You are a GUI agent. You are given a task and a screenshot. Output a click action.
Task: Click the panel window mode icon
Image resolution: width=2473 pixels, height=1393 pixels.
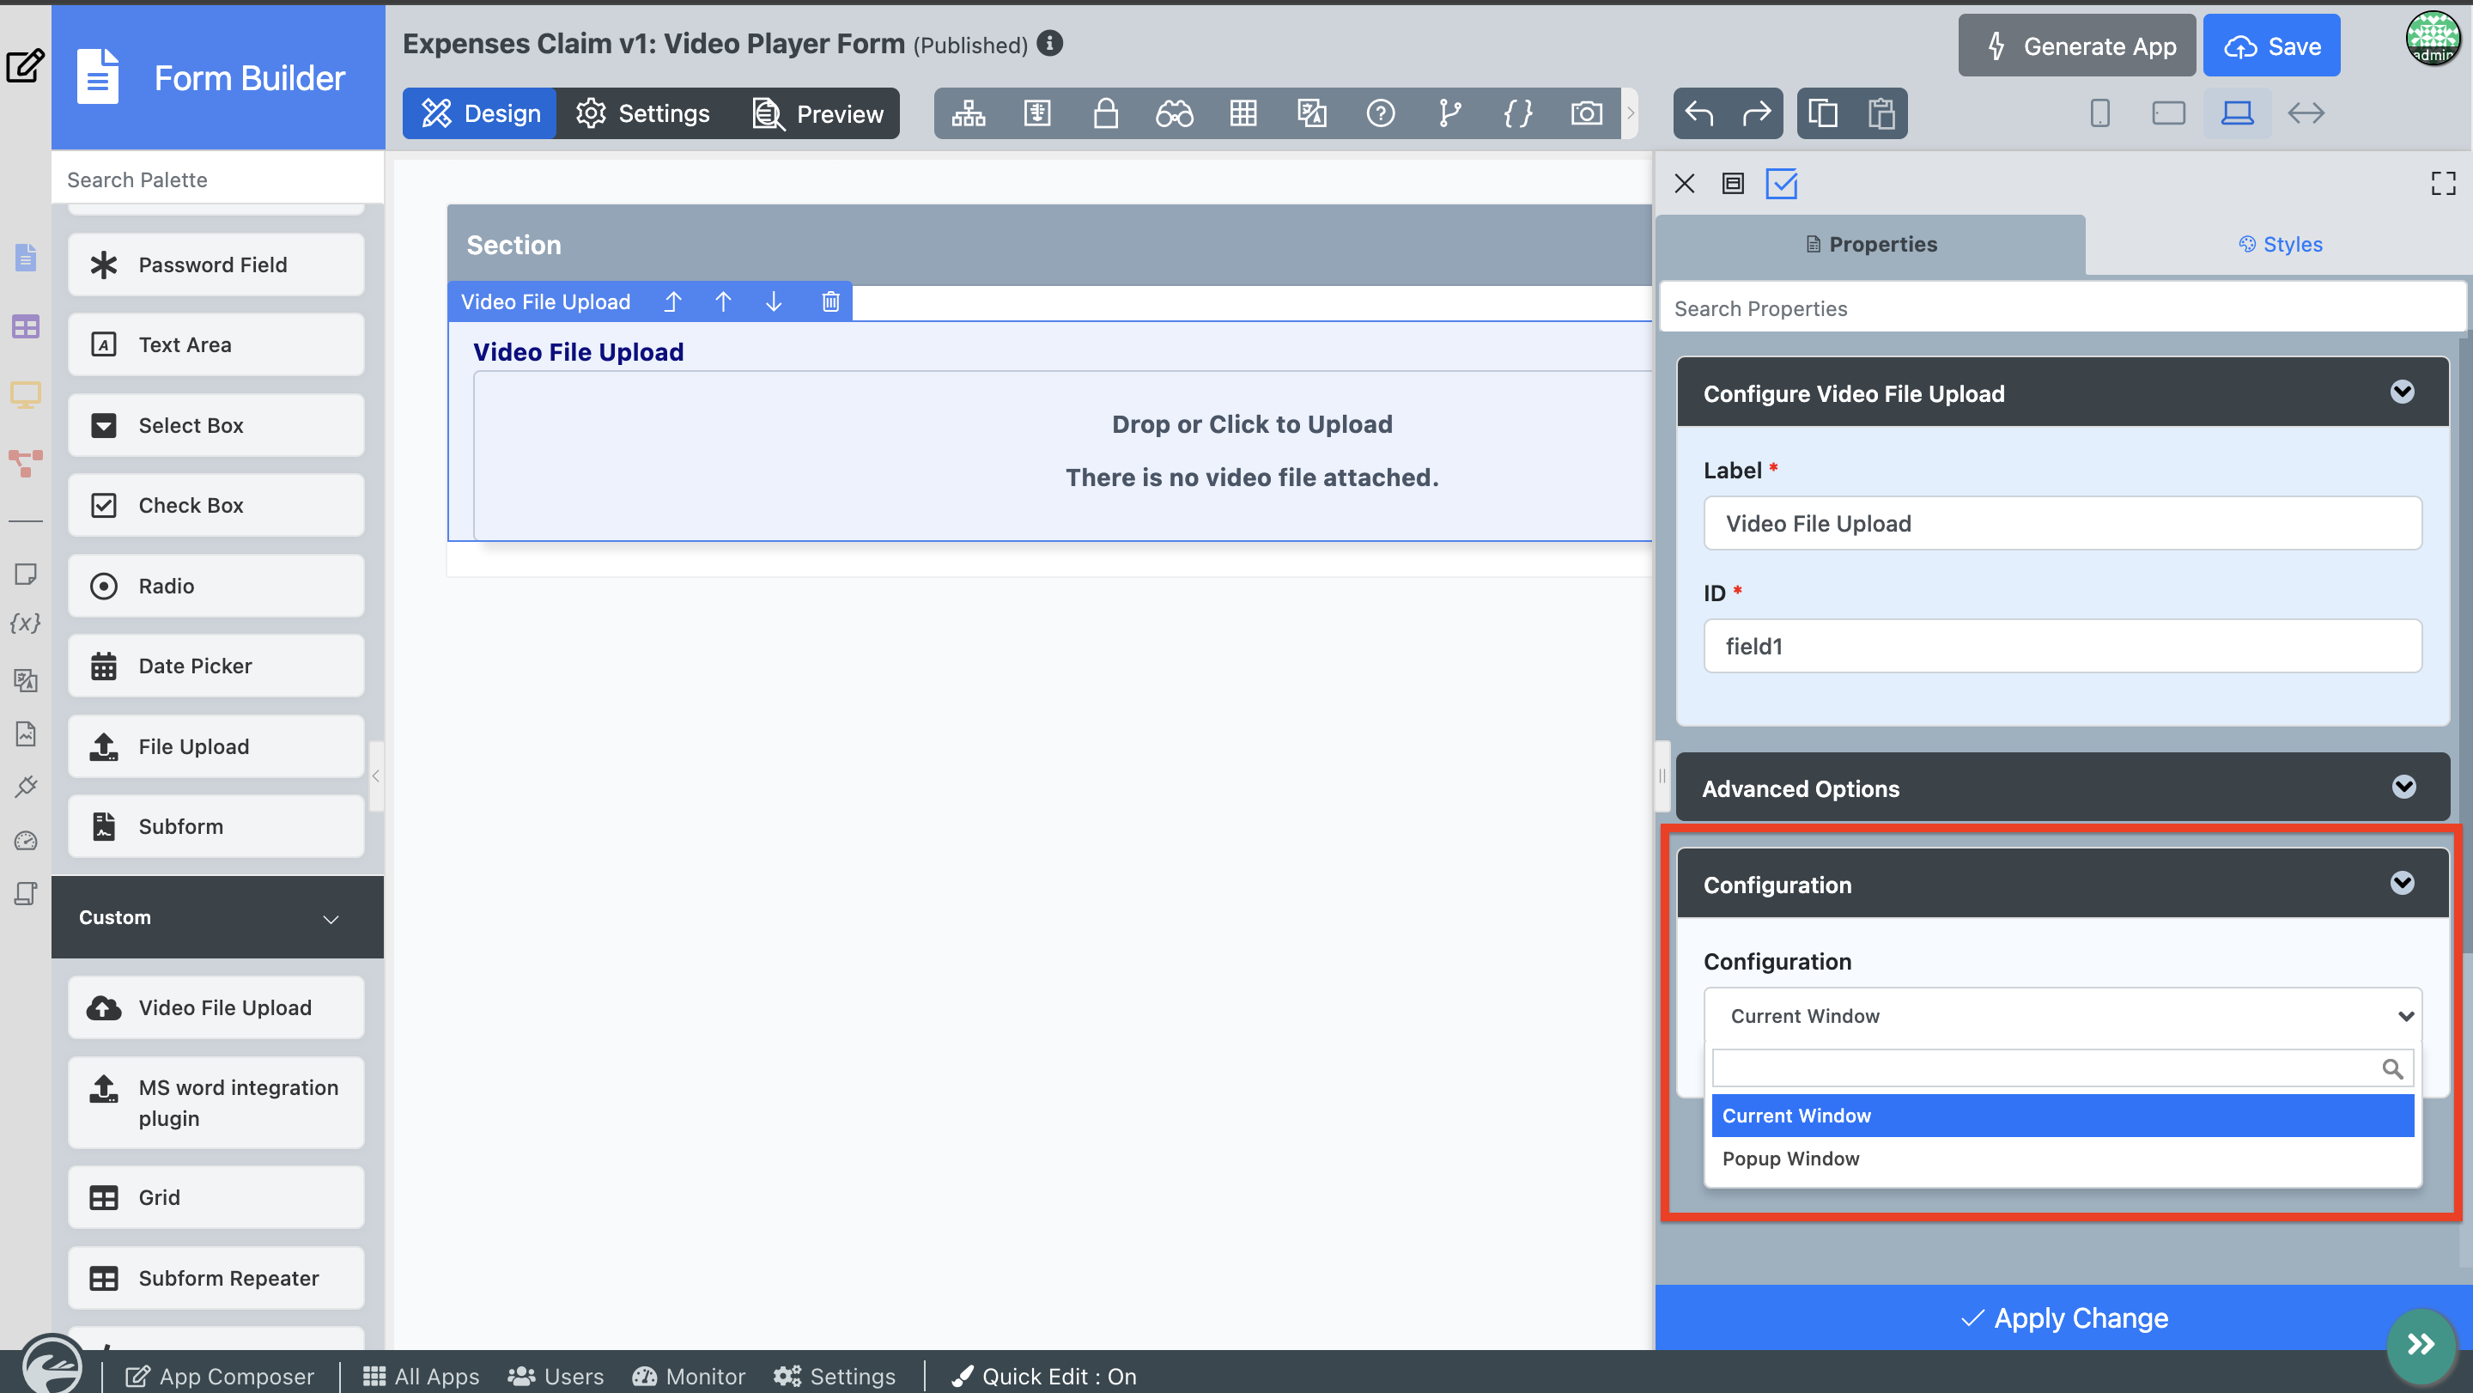(1733, 184)
